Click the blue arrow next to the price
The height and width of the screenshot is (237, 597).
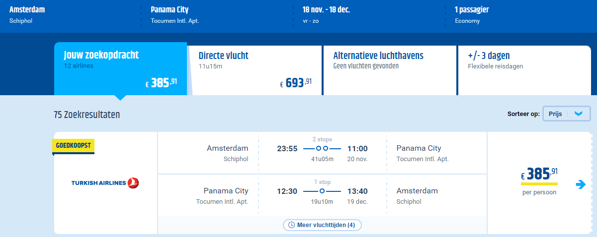[x=581, y=184]
